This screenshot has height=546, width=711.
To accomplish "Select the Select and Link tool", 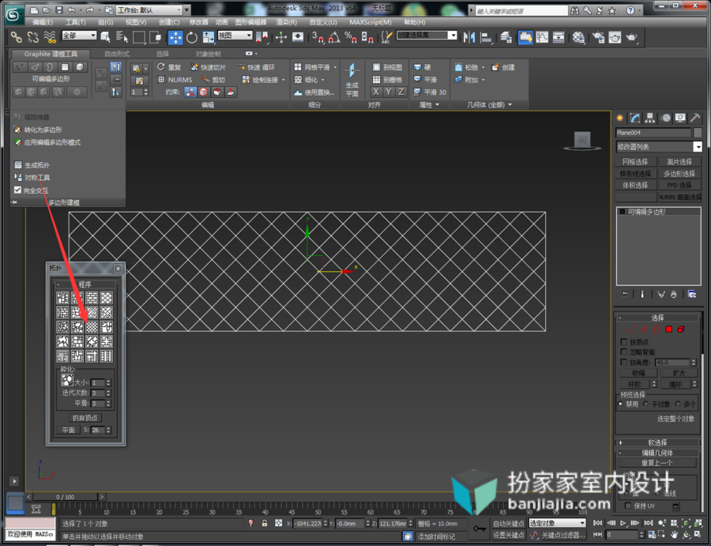I will coord(17,37).
